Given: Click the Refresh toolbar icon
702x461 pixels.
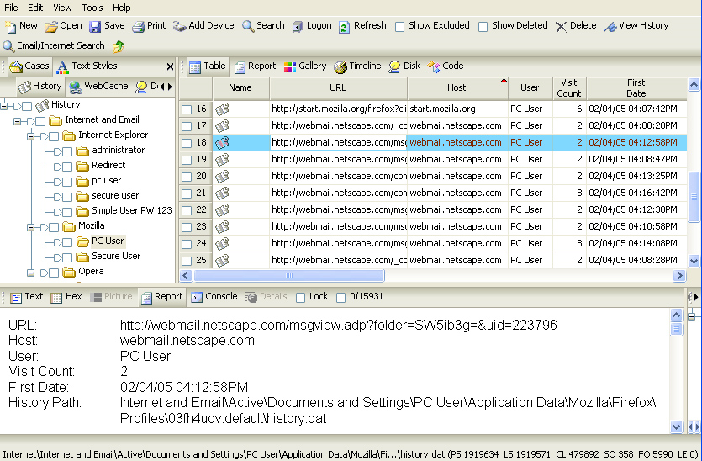Looking at the screenshot, I should coord(345,26).
